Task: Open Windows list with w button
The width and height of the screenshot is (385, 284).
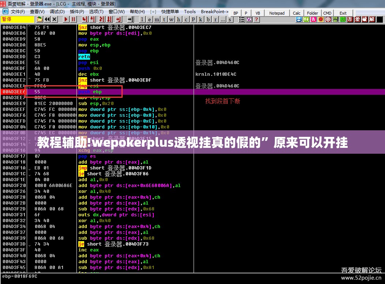Action: coord(171,19)
